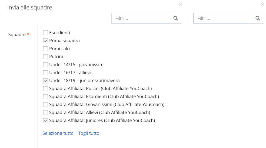Enable Squadra Affiliata: Esordienti checkbox
Image resolution: width=266 pixels, height=148 pixels.
coord(45,97)
